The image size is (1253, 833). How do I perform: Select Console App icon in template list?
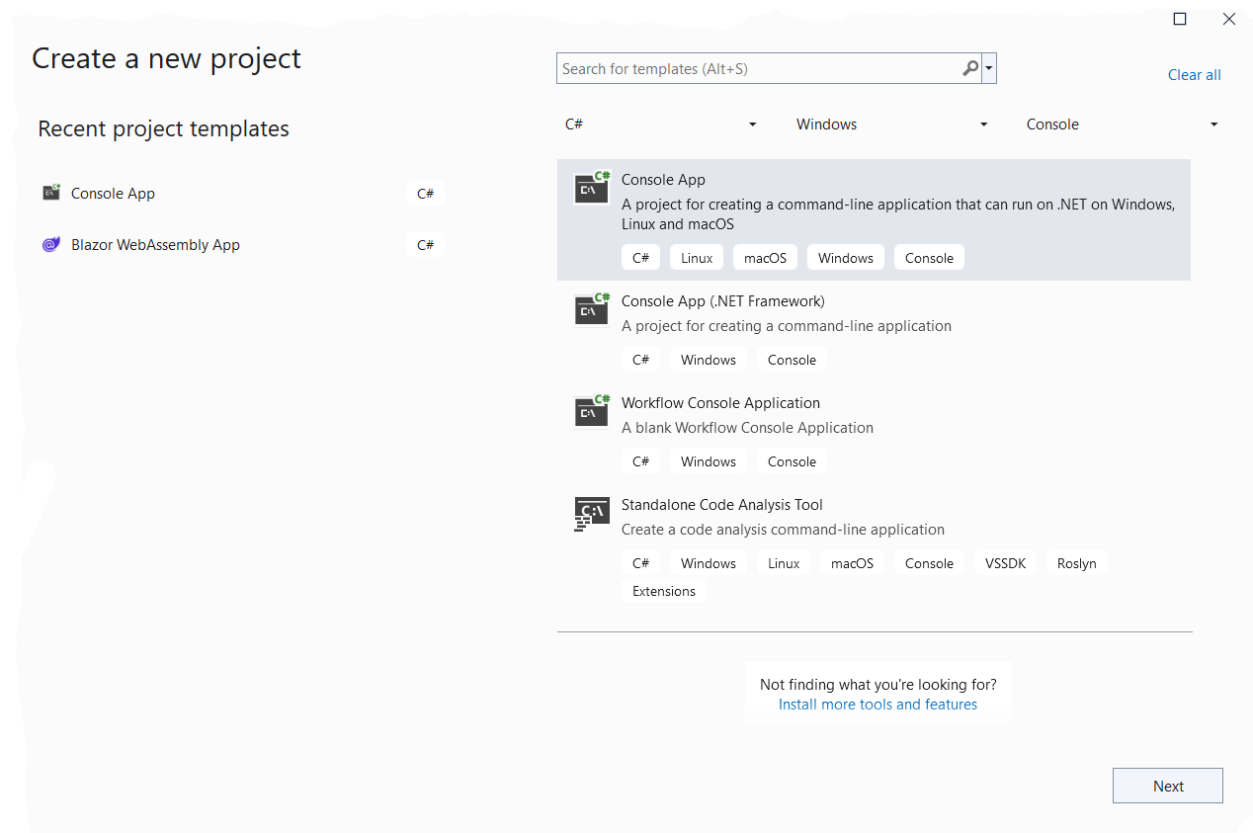591,188
